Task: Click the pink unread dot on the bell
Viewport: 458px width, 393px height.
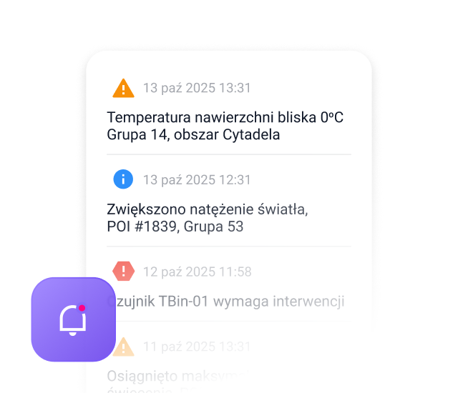Action: click(x=82, y=308)
